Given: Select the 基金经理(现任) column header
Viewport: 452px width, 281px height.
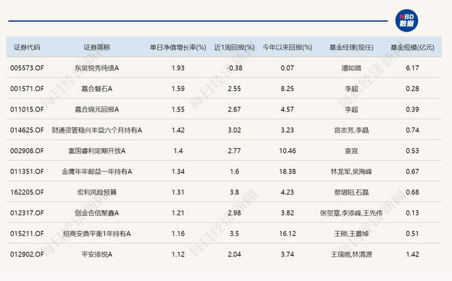Looking at the screenshot, I should click(351, 48).
